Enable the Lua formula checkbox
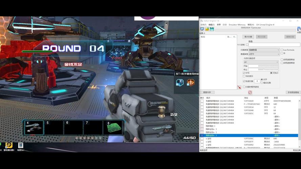The height and width of the screenshot is (169, 301). [282, 50]
